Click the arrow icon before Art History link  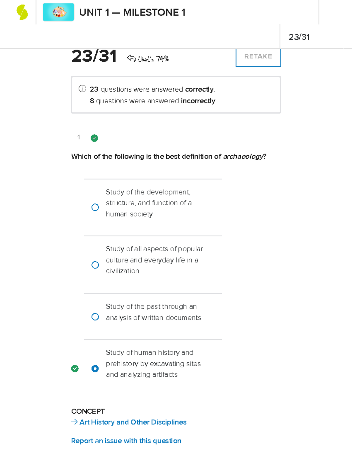point(74,422)
